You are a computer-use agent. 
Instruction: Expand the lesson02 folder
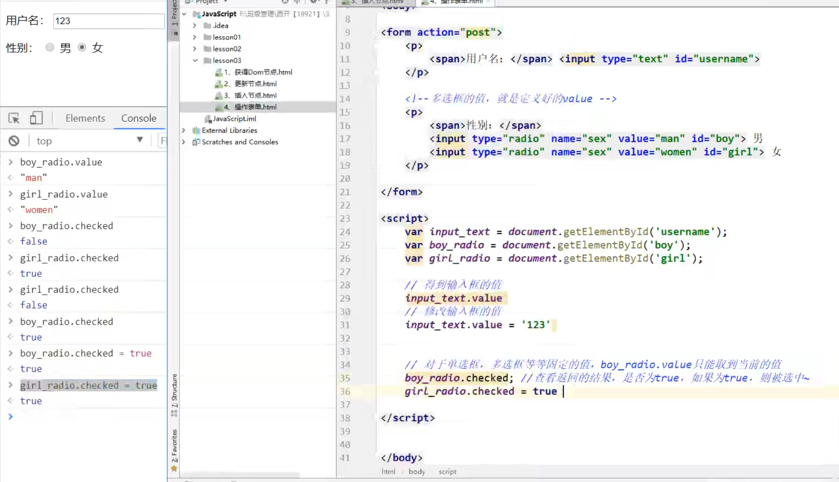click(x=194, y=49)
